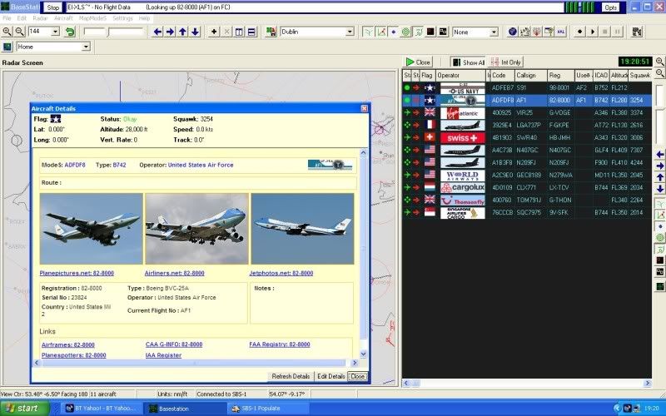
Task: Click the range rings icon in the toolbar
Action: [x=406, y=32]
